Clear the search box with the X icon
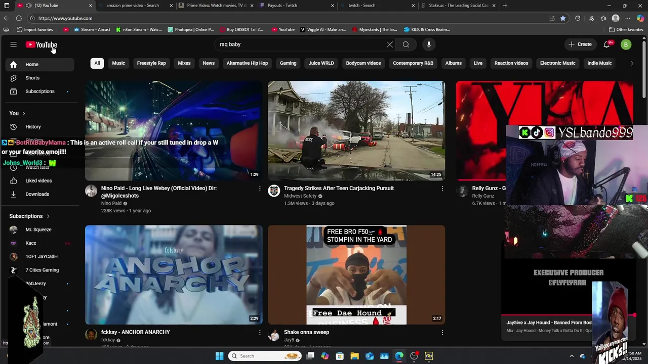 click(390, 44)
